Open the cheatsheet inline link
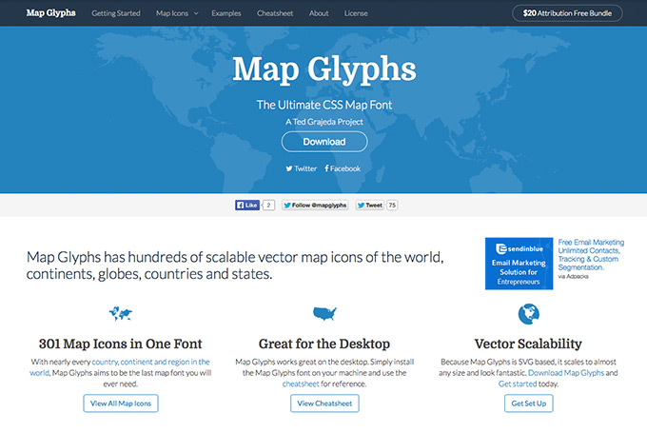The width and height of the screenshot is (647, 433). 301,384
